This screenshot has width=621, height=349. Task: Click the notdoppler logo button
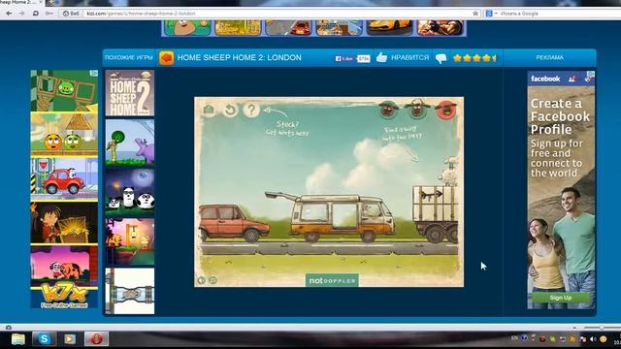click(x=332, y=280)
